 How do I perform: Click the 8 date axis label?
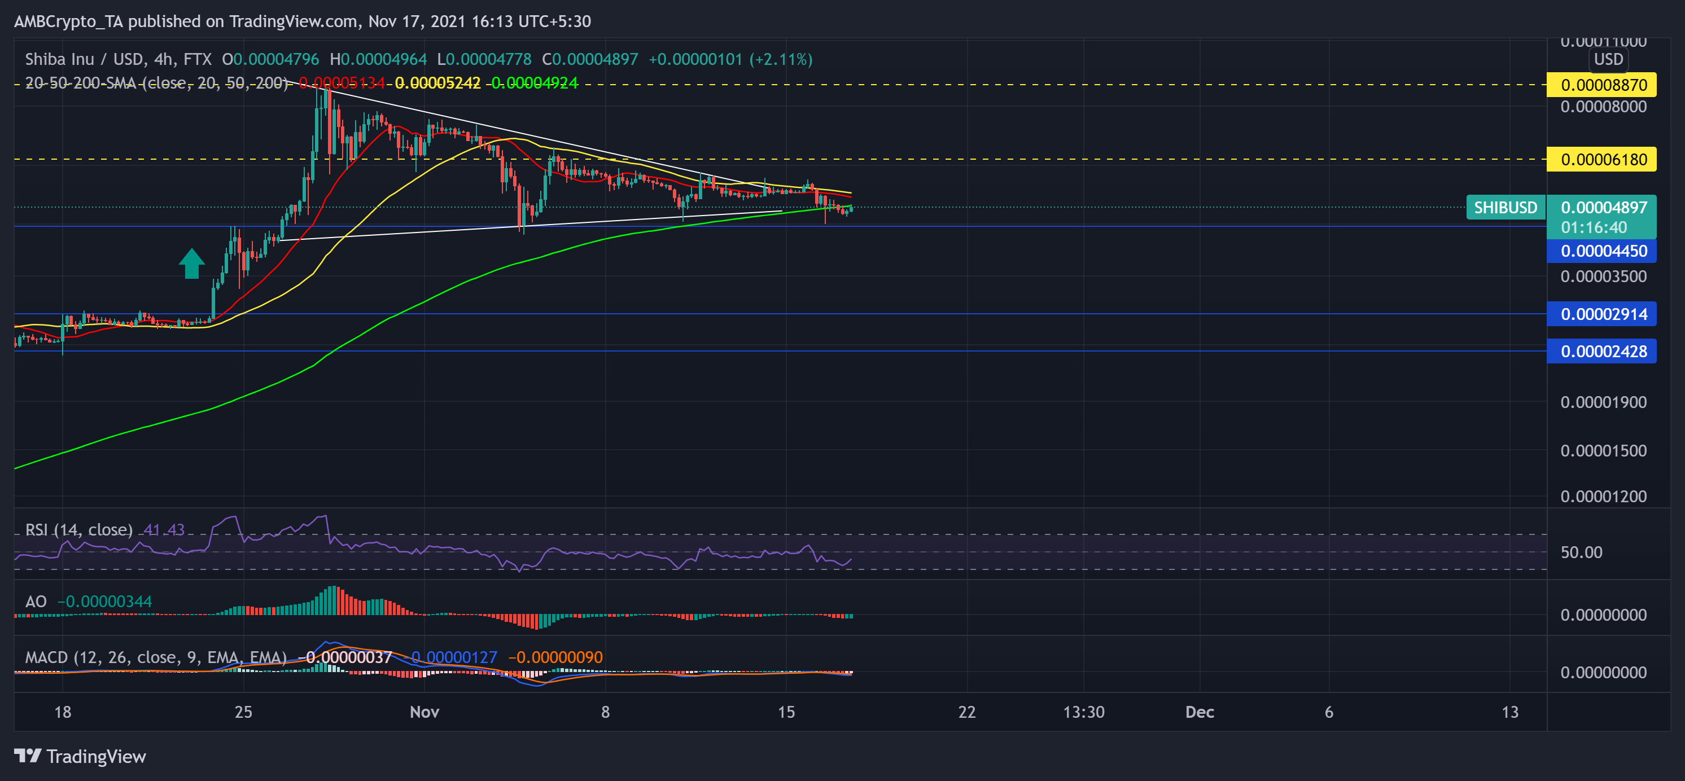coord(606,712)
